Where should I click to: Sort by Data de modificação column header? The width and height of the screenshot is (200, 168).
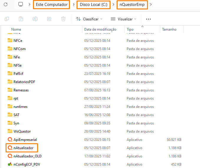point(100,29)
